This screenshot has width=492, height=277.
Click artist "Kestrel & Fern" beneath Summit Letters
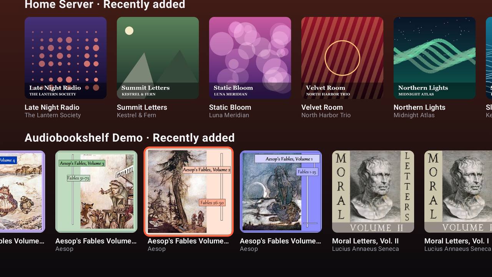coord(136,115)
